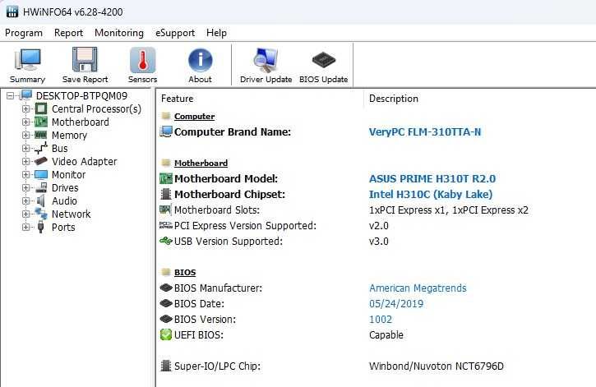Expand the Central Processor(s) node
Image resolution: width=596 pixels, height=387 pixels.
pyautogui.click(x=25, y=109)
